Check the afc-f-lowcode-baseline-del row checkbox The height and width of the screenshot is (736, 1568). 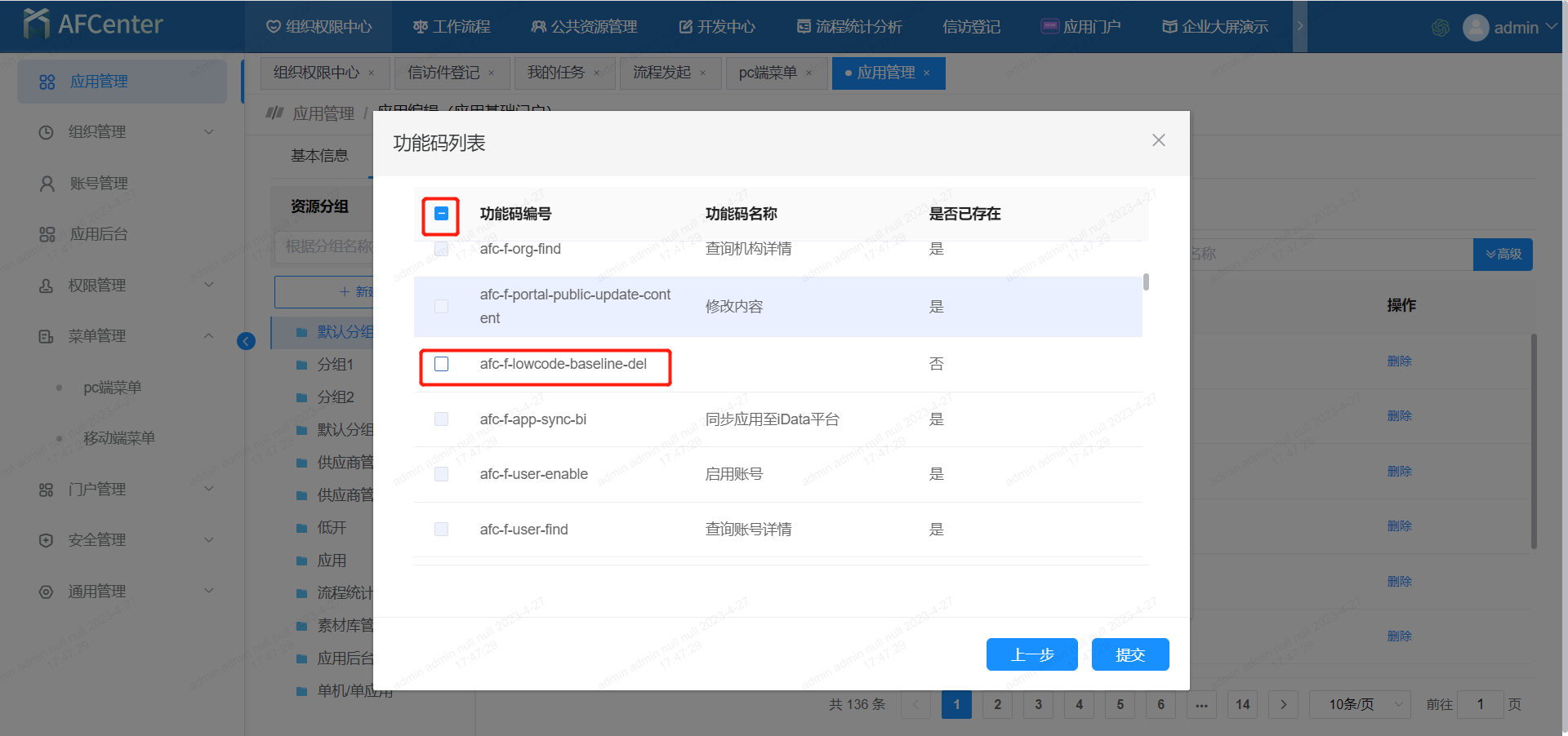[441, 364]
